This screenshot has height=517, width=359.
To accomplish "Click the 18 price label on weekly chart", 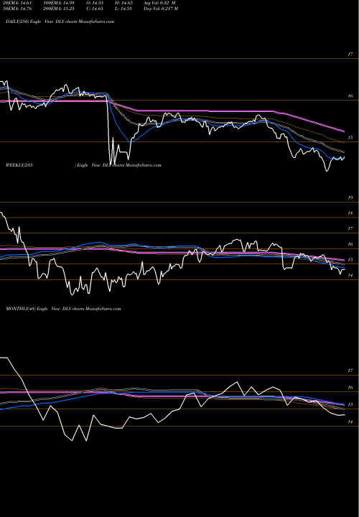I will click(x=350, y=213).
